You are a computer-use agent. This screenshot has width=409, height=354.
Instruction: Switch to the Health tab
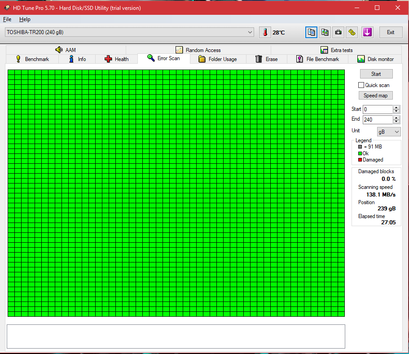[116, 59]
